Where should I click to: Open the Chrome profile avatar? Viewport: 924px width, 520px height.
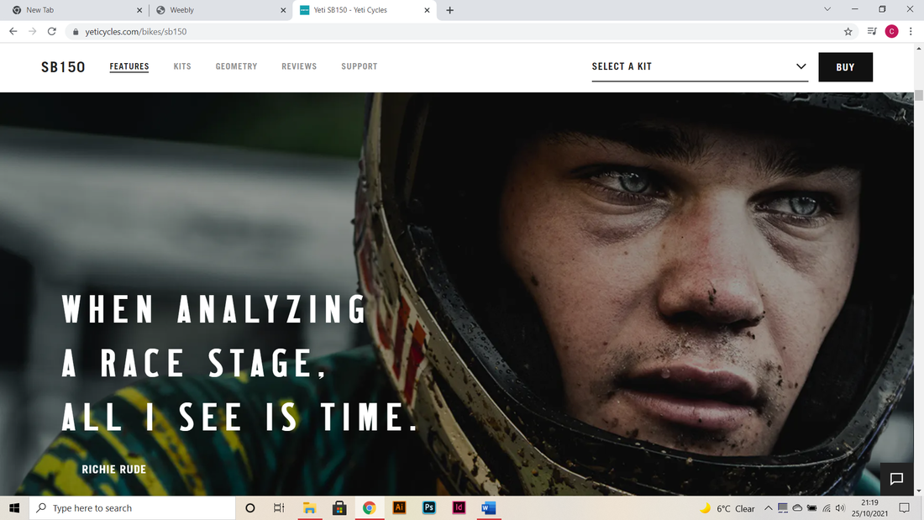891,31
